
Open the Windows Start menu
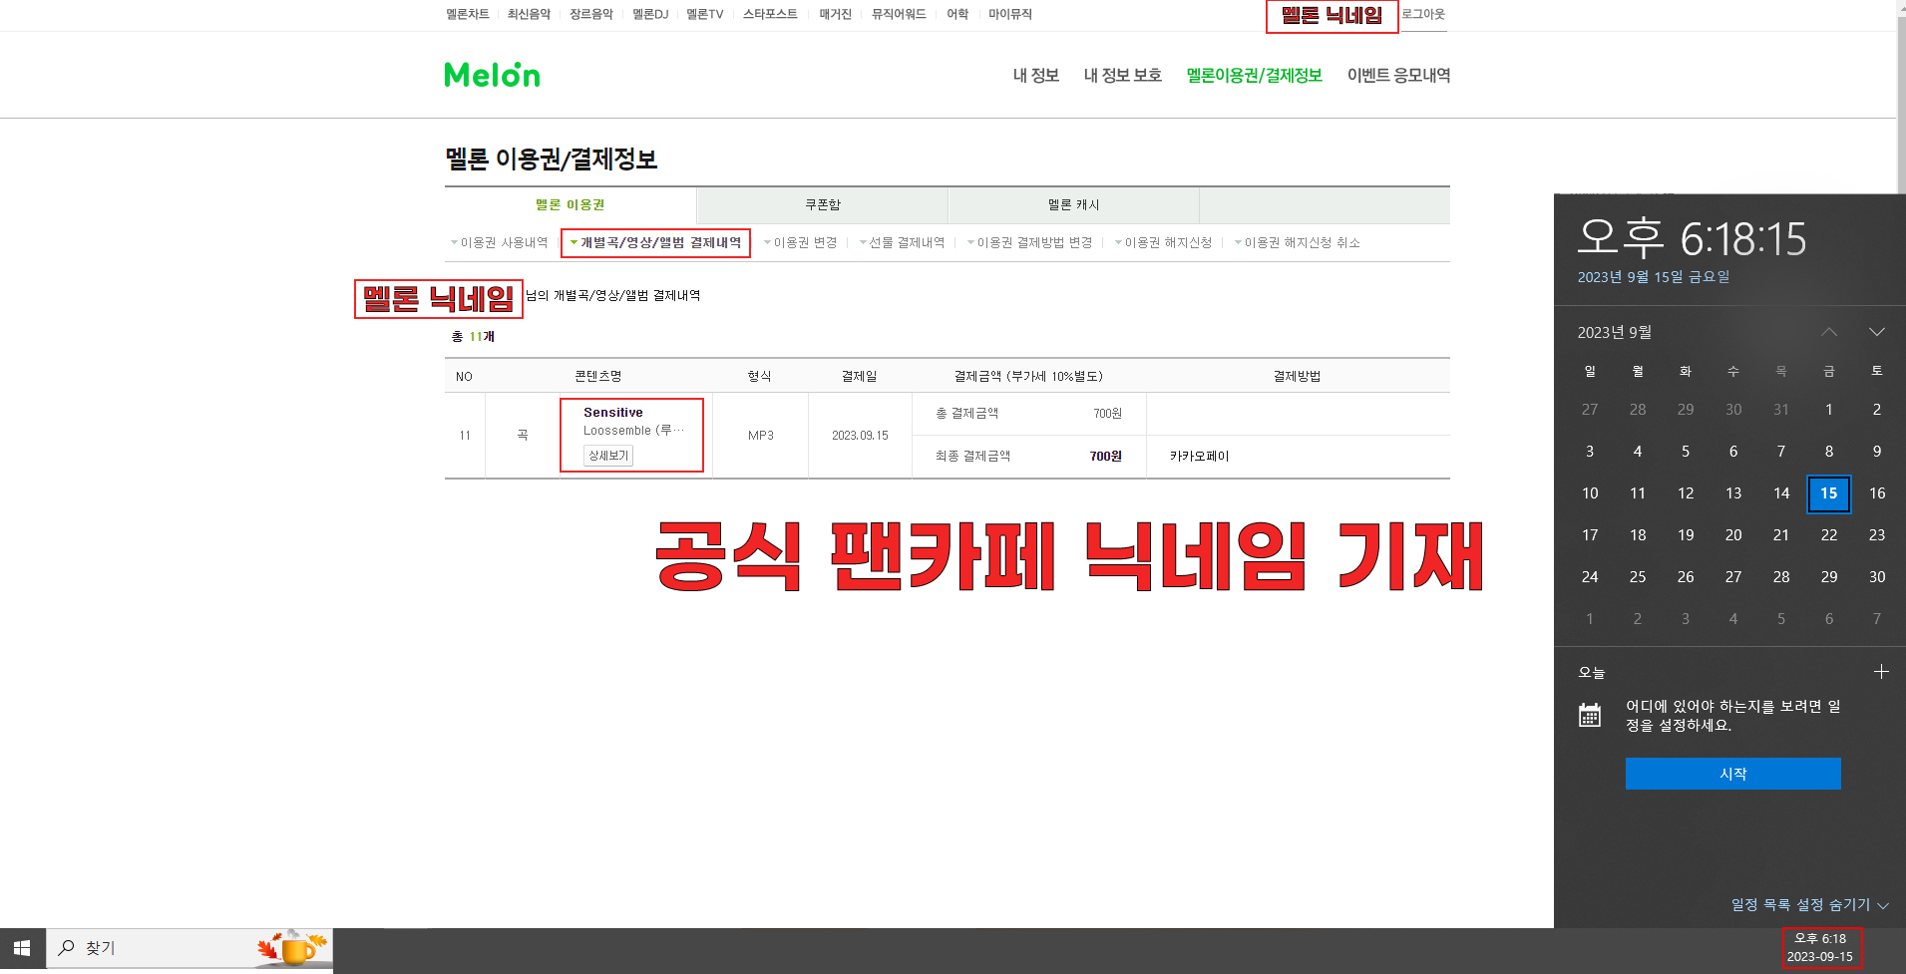tap(22, 948)
